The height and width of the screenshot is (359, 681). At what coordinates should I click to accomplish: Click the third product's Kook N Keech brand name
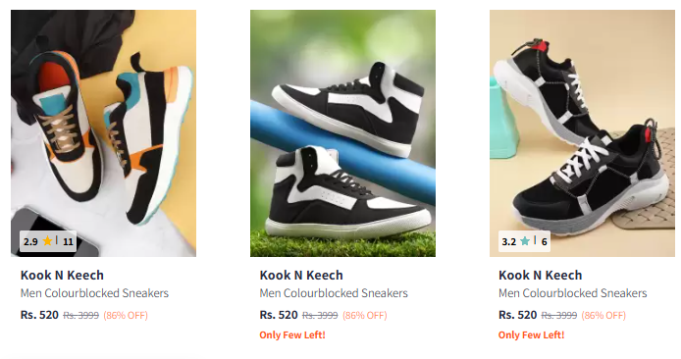[x=541, y=276]
